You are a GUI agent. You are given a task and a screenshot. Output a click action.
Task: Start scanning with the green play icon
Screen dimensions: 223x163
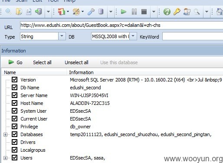pyautogui.click(x=124, y=12)
